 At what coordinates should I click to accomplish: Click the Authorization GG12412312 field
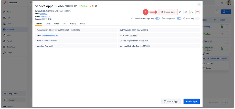tap(76, 30)
